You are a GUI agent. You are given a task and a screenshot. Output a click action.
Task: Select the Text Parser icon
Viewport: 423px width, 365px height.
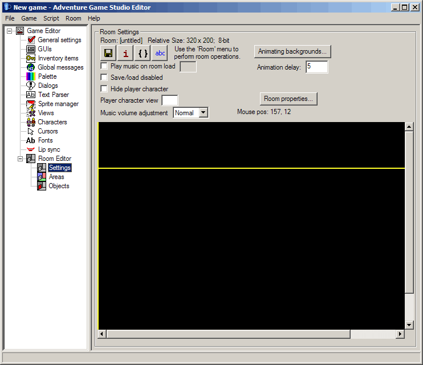31,95
